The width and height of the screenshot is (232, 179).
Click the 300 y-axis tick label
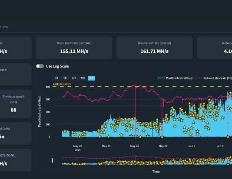48,99
